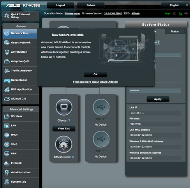
Task: Click the masked password input field
Action: point(155,91)
